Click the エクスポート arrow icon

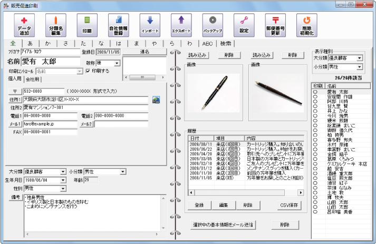(x=181, y=25)
